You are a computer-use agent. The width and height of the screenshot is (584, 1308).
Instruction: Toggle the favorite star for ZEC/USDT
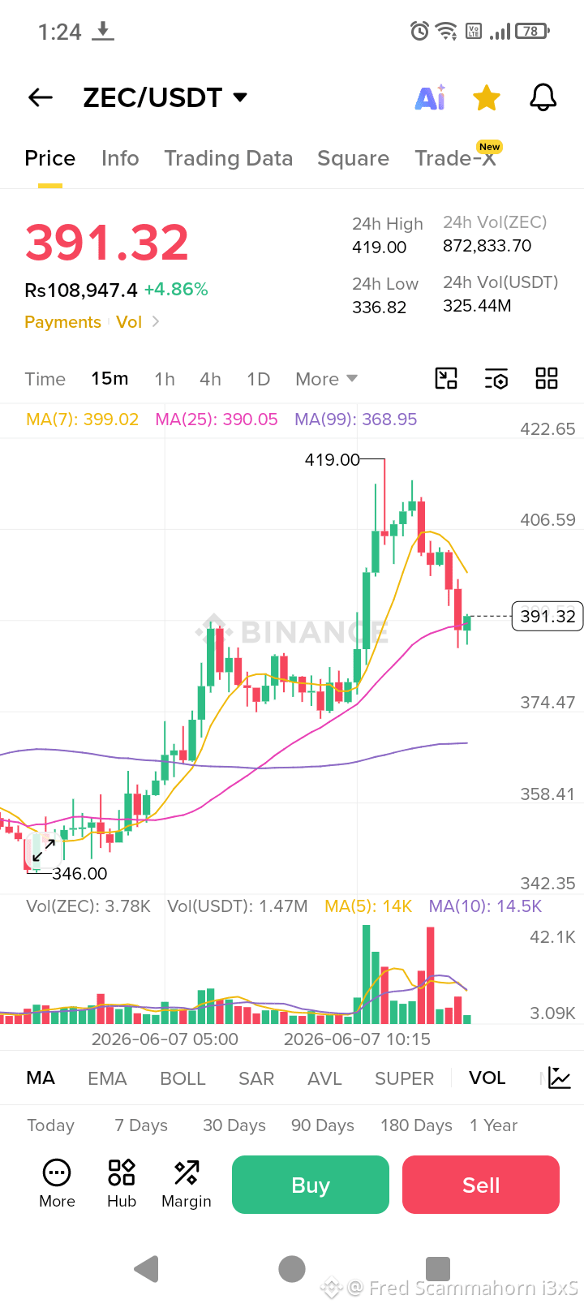(487, 97)
